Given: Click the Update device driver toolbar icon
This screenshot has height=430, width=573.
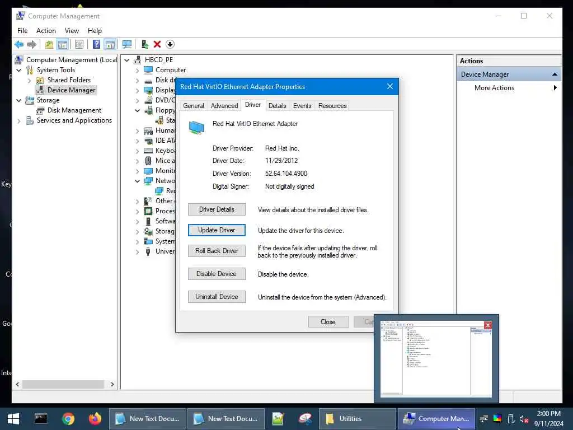Looking at the screenshot, I should (x=145, y=45).
